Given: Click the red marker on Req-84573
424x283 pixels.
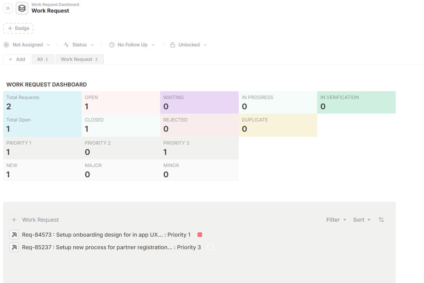Looking at the screenshot, I should point(200,235).
